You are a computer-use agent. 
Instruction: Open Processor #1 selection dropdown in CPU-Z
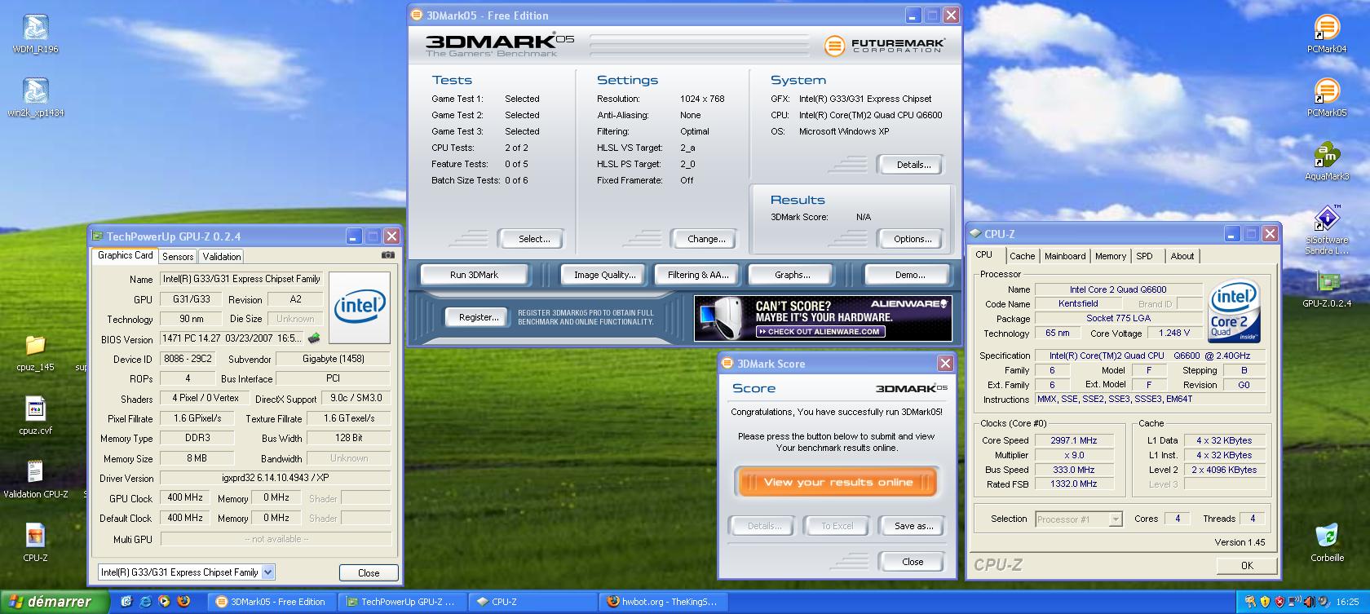(1115, 519)
